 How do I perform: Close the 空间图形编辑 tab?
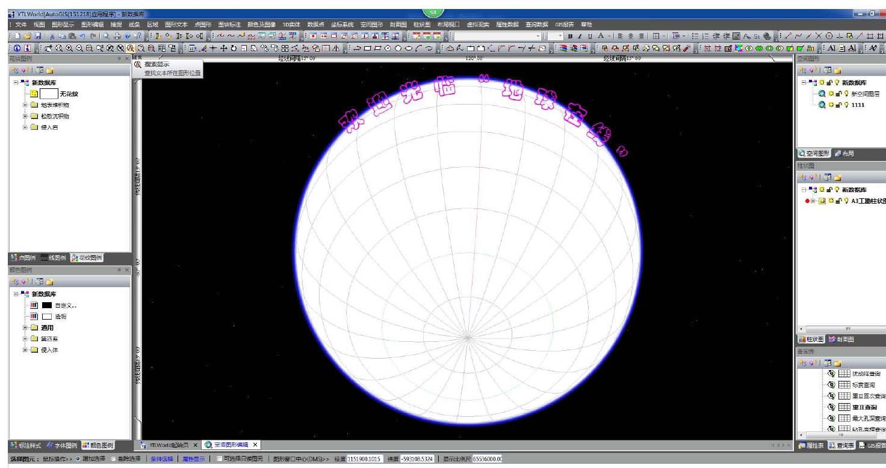pos(255,445)
